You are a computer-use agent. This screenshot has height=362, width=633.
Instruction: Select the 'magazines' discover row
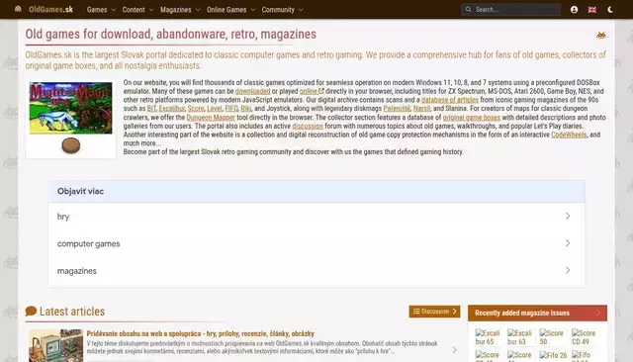click(316, 271)
